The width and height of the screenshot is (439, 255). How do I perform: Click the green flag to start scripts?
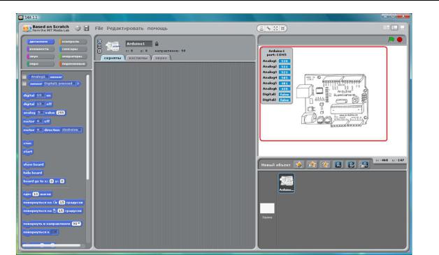(x=391, y=40)
